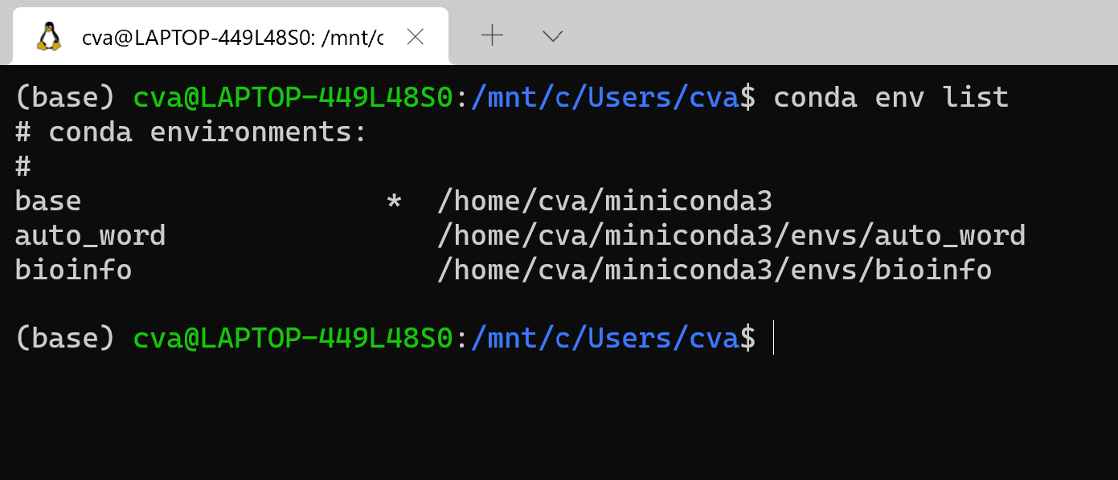Click the asterisk marking the active base environment
Screen dimensions: 1118x480
[x=394, y=200]
